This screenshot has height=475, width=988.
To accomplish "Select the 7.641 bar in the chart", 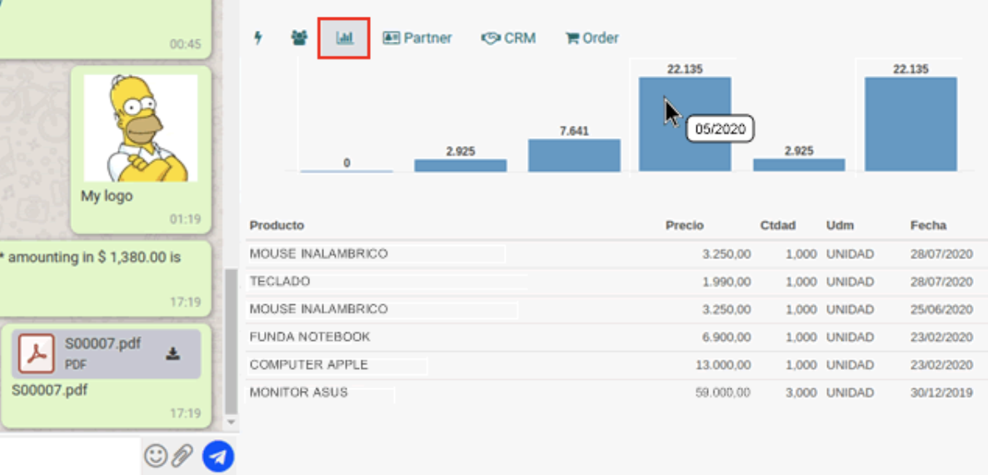I will (x=574, y=155).
